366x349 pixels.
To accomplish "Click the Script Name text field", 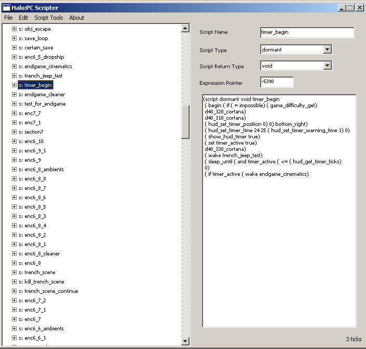I will pyautogui.click(x=306, y=32).
